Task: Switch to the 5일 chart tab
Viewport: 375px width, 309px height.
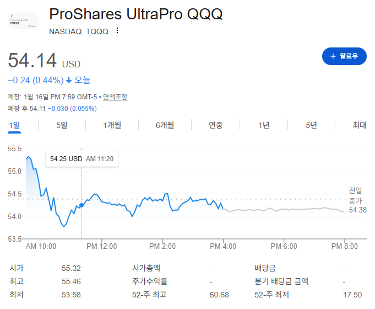Action: tap(62, 125)
